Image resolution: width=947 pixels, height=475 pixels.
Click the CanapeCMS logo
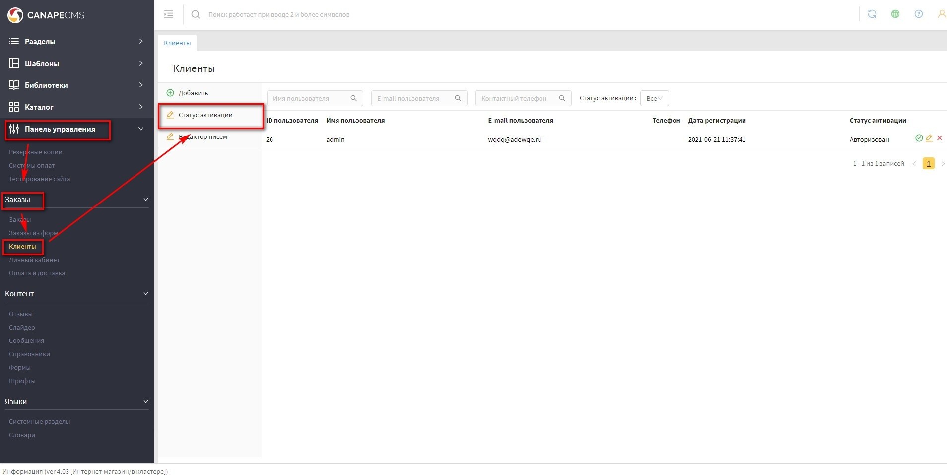click(x=46, y=15)
